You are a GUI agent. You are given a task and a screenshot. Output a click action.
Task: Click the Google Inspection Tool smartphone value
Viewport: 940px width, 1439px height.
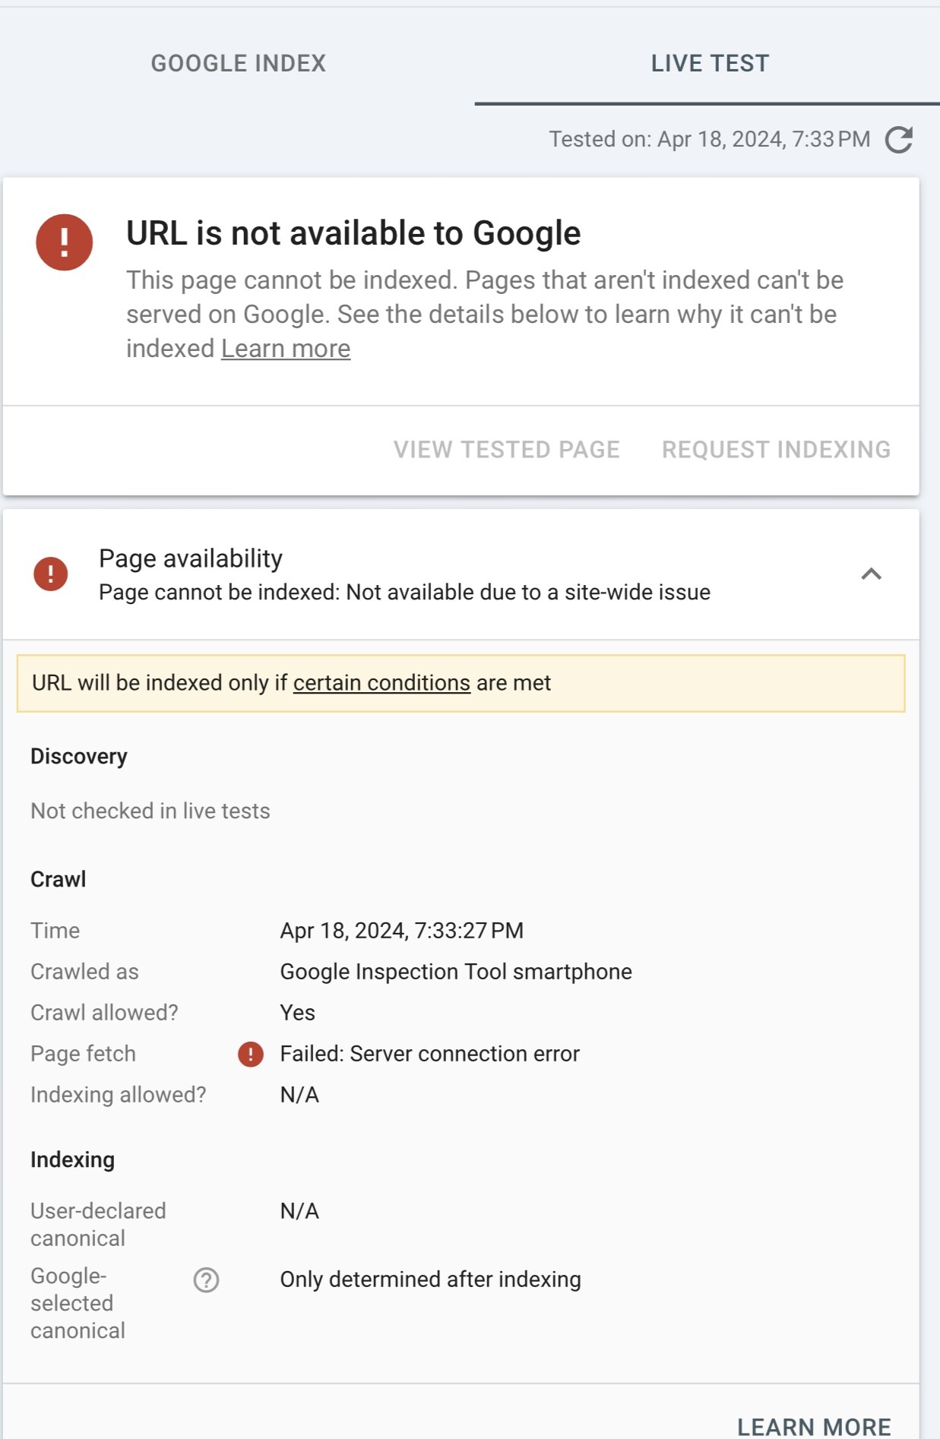click(x=456, y=972)
